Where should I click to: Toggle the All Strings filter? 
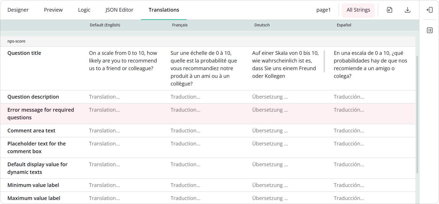[358, 10]
